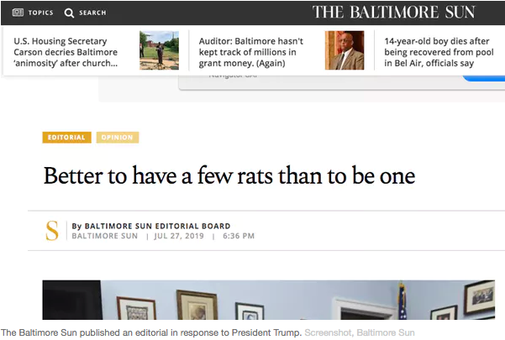
Task: Click the 6:36 PM timestamp
Action: [239, 236]
